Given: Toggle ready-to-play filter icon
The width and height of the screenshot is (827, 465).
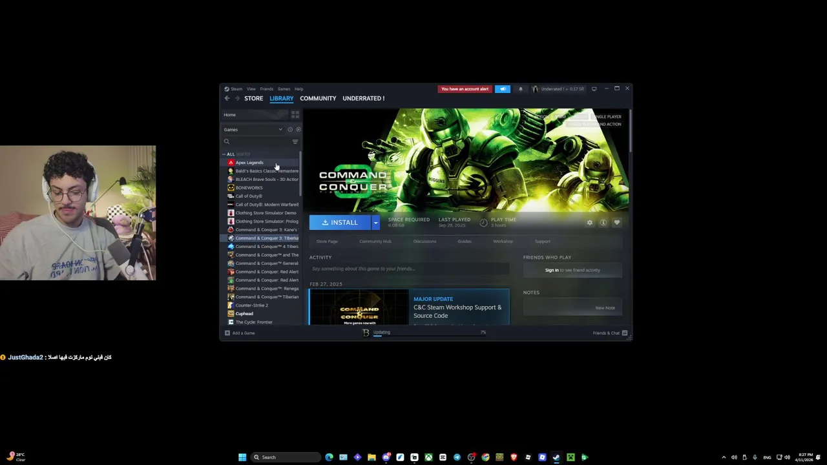Looking at the screenshot, I should (298, 129).
